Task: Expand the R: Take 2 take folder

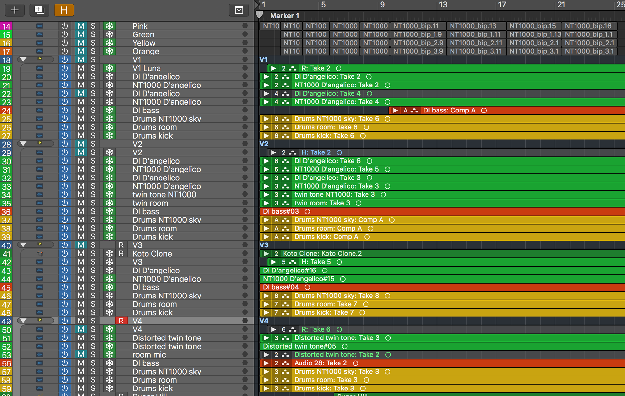Action: pyautogui.click(x=274, y=68)
